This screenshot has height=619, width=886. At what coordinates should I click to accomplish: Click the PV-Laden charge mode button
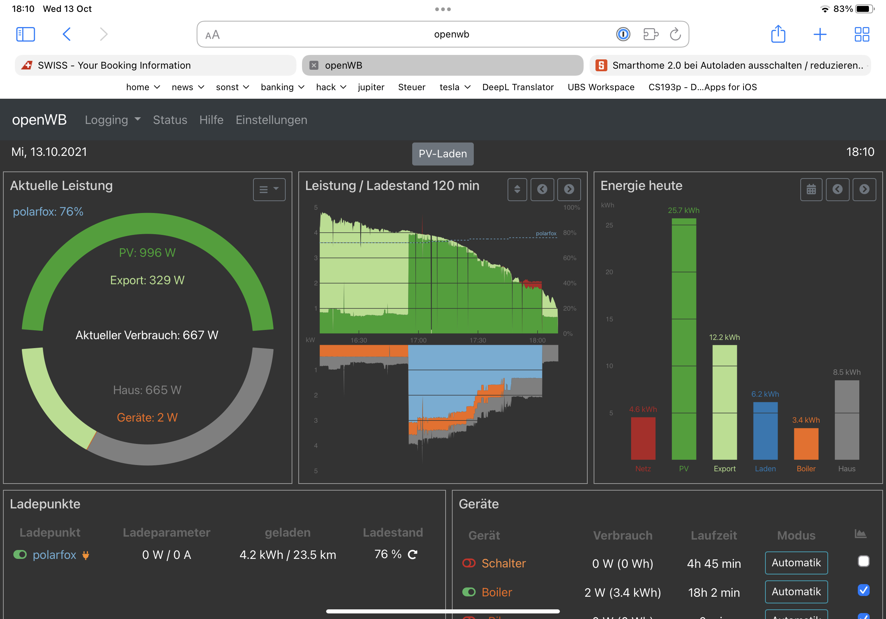(x=443, y=154)
